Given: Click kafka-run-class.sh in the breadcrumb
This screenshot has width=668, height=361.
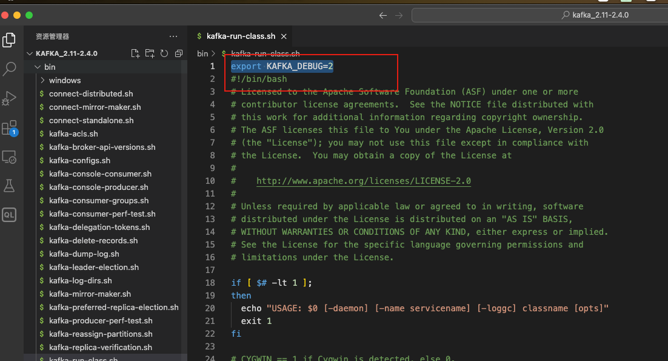Looking at the screenshot, I should click(x=265, y=54).
